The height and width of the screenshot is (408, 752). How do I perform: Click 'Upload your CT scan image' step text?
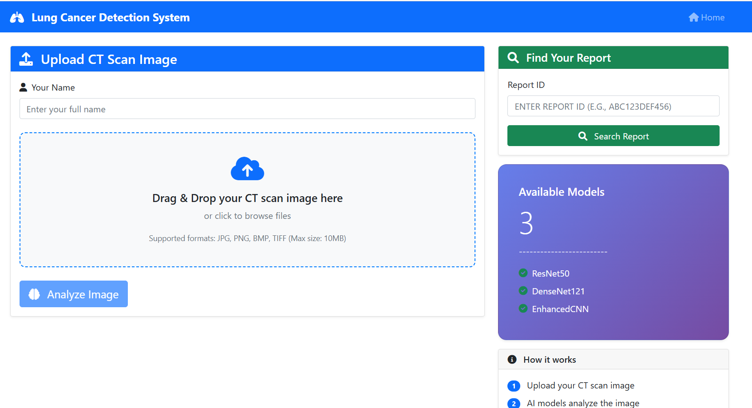point(581,385)
